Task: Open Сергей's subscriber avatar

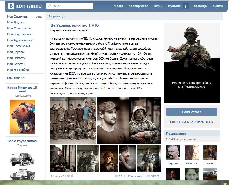Action: point(173,153)
